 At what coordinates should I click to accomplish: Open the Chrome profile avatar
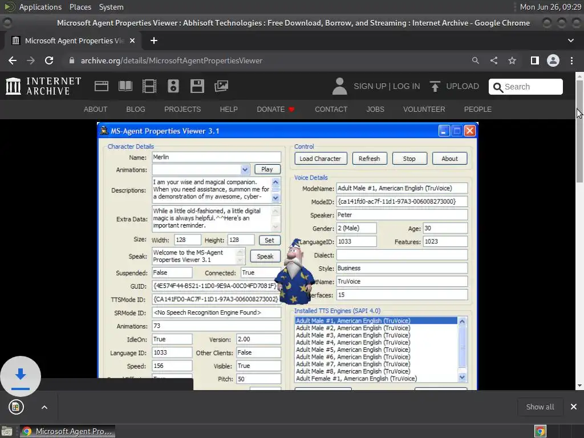[x=553, y=60]
